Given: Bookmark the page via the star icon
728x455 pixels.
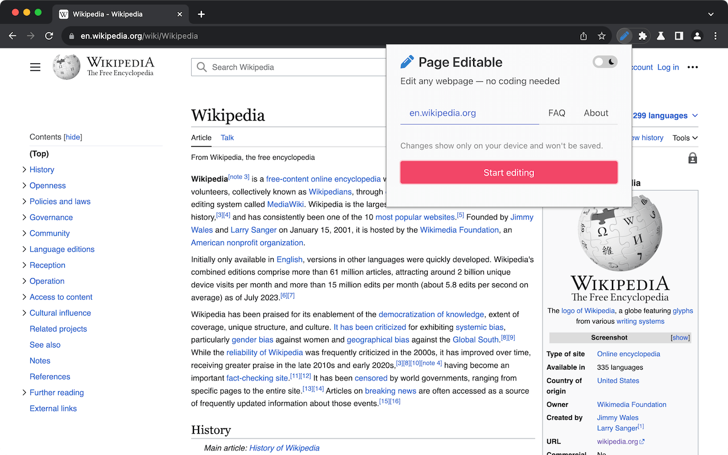Looking at the screenshot, I should [601, 35].
